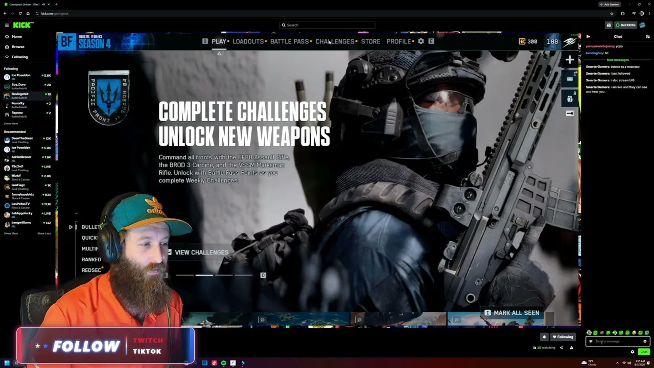Open chat settings gear
This screenshot has width=654, height=368.
pyautogui.click(x=633, y=352)
